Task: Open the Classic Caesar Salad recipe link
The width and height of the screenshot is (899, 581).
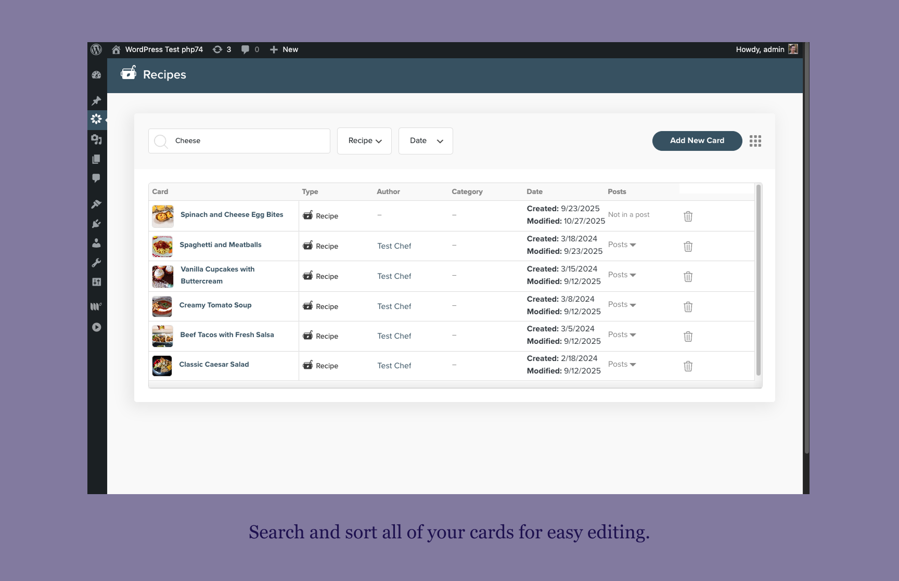Action: click(x=214, y=364)
